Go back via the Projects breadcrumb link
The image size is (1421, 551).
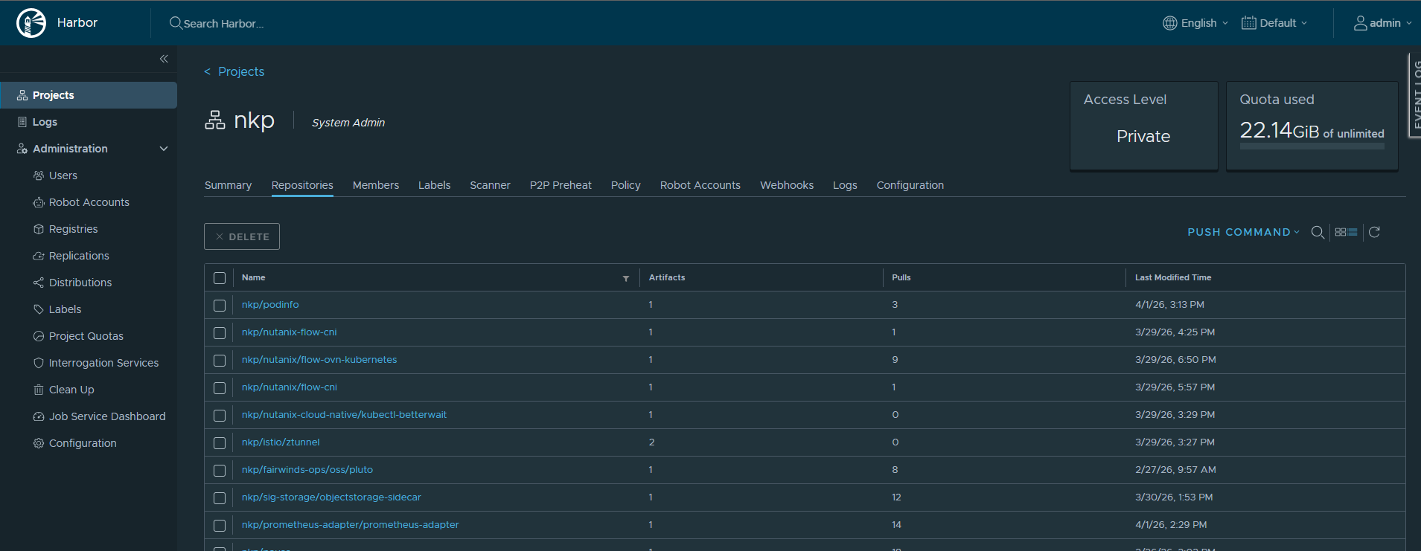pyautogui.click(x=241, y=71)
